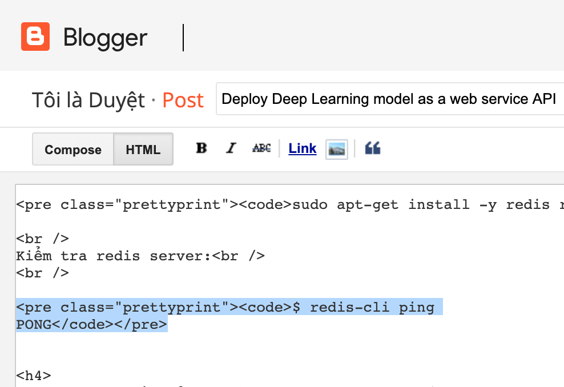Open the insert image tool

(x=336, y=149)
